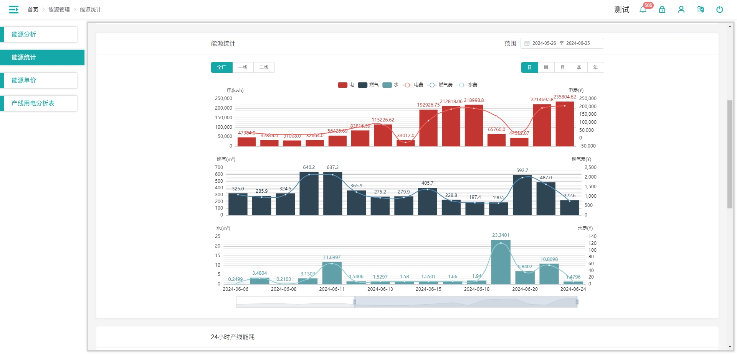Image resolution: width=737 pixels, height=354 pixels.
Task: Toggle the 电费 line legend item
Action: (413, 85)
